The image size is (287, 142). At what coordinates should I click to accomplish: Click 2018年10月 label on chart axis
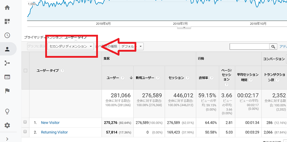[258, 24]
